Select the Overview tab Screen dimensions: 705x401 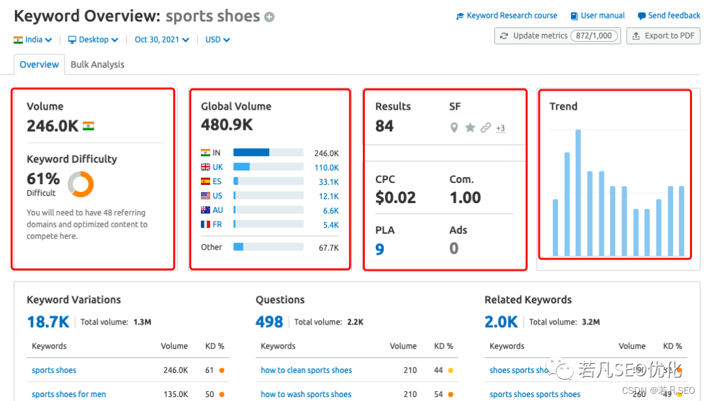click(39, 65)
